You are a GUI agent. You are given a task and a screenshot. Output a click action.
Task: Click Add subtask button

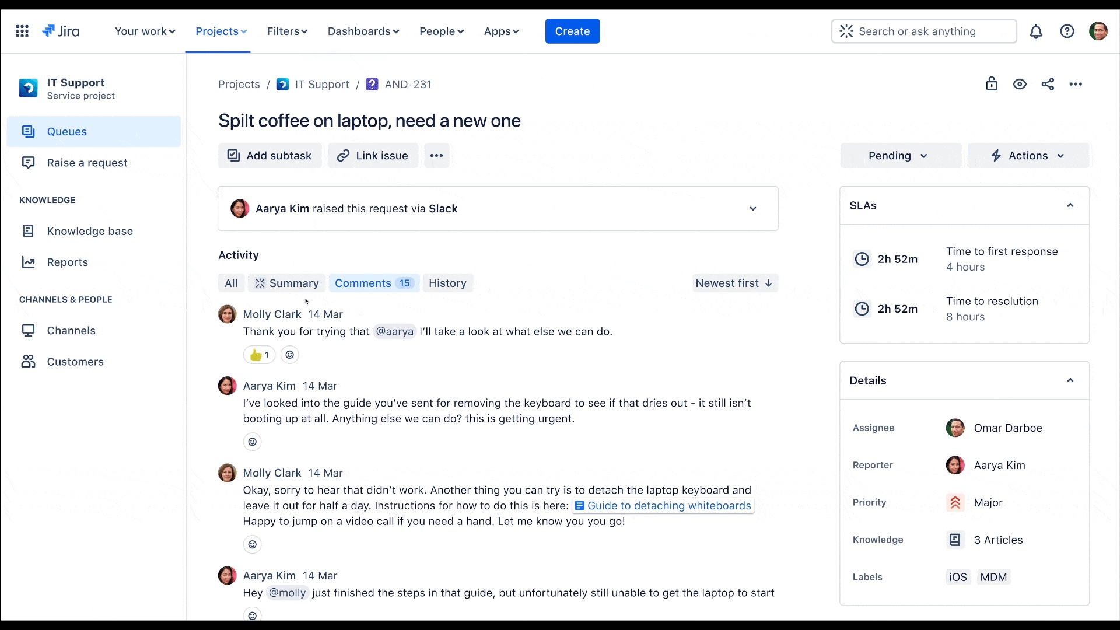coord(270,156)
